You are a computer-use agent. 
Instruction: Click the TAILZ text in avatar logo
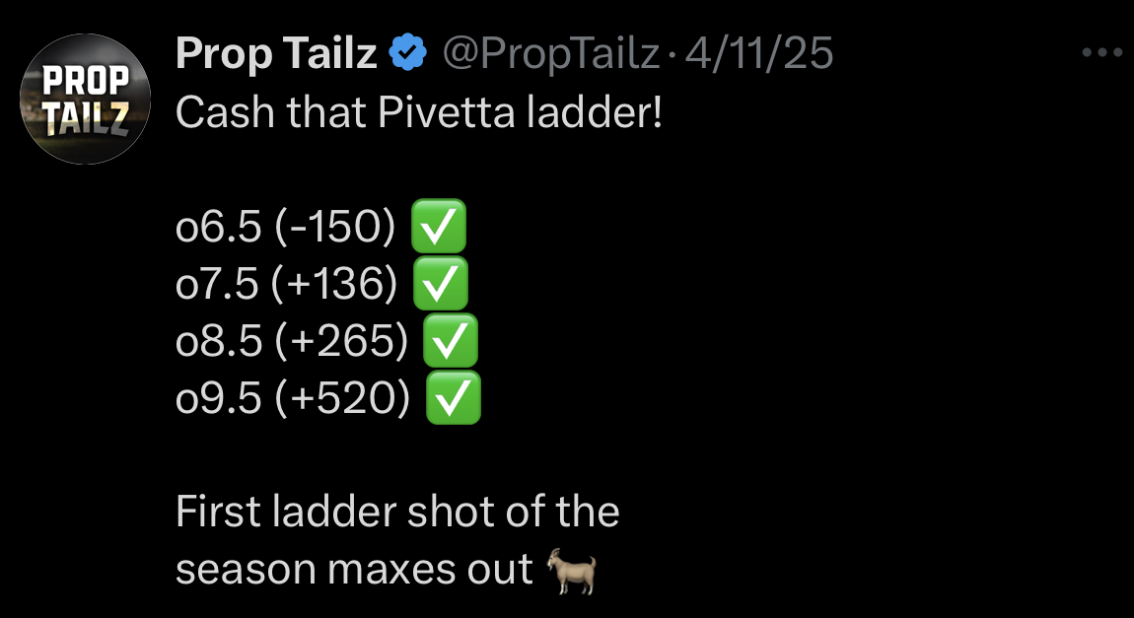[x=86, y=118]
